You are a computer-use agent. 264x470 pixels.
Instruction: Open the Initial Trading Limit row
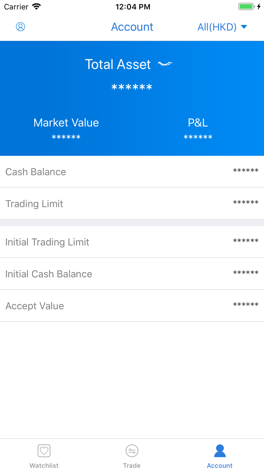132,242
